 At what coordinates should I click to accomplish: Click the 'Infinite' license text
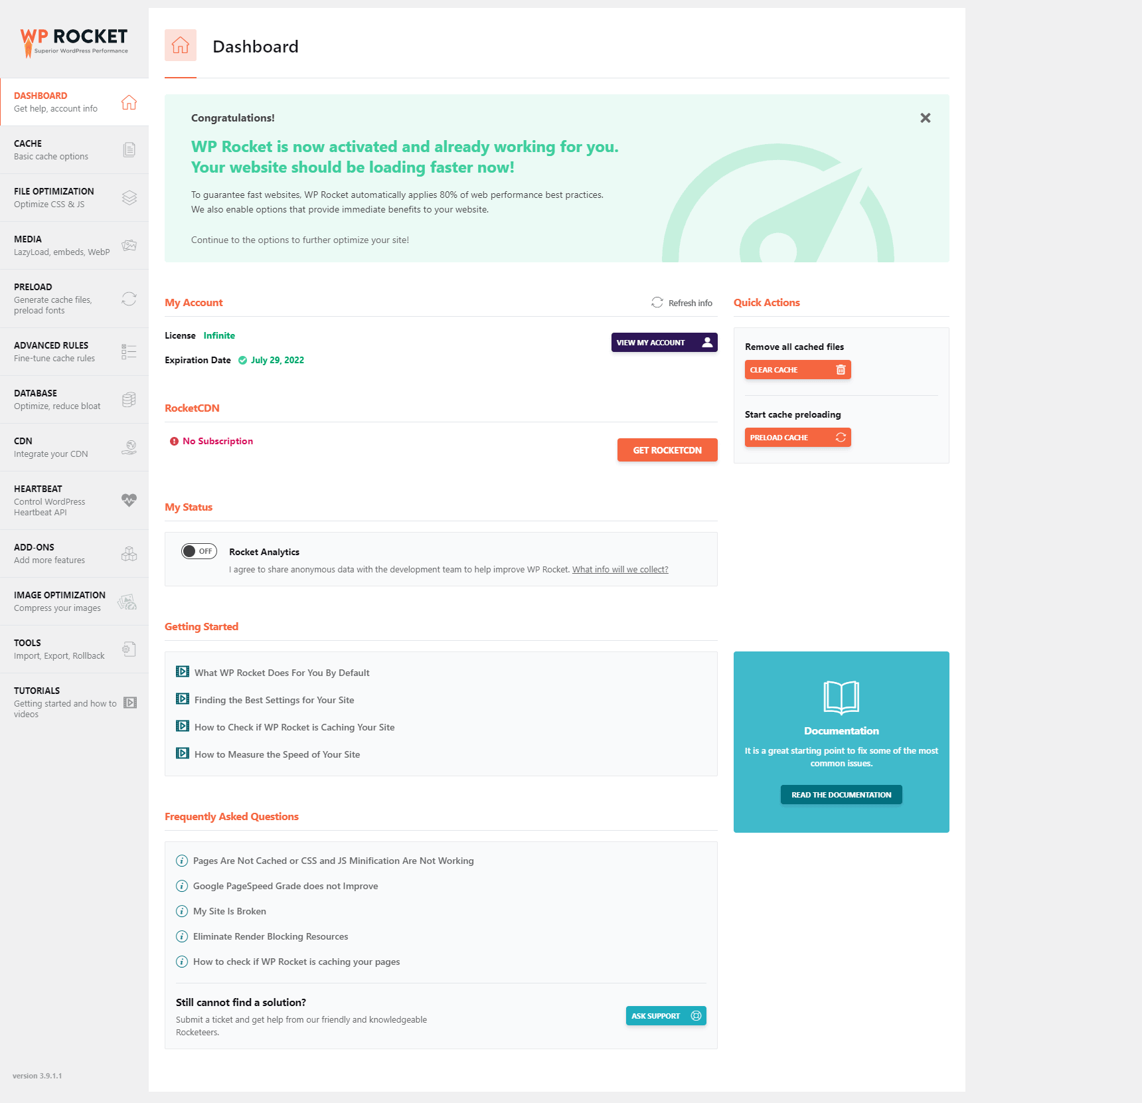219,335
